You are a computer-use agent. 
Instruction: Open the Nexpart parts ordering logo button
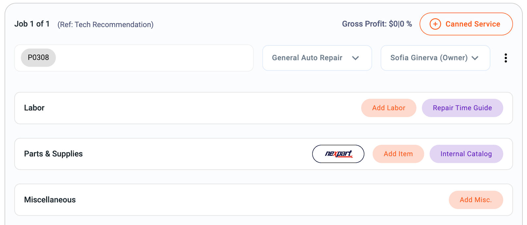tap(338, 154)
